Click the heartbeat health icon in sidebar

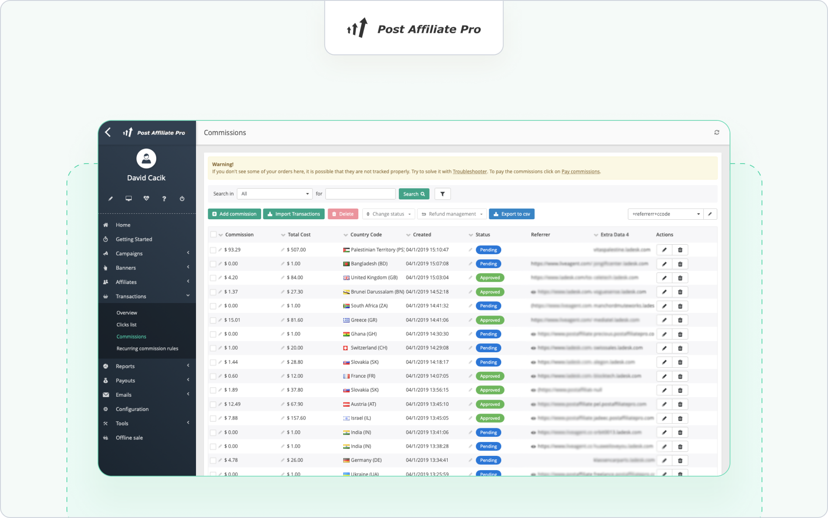146,199
